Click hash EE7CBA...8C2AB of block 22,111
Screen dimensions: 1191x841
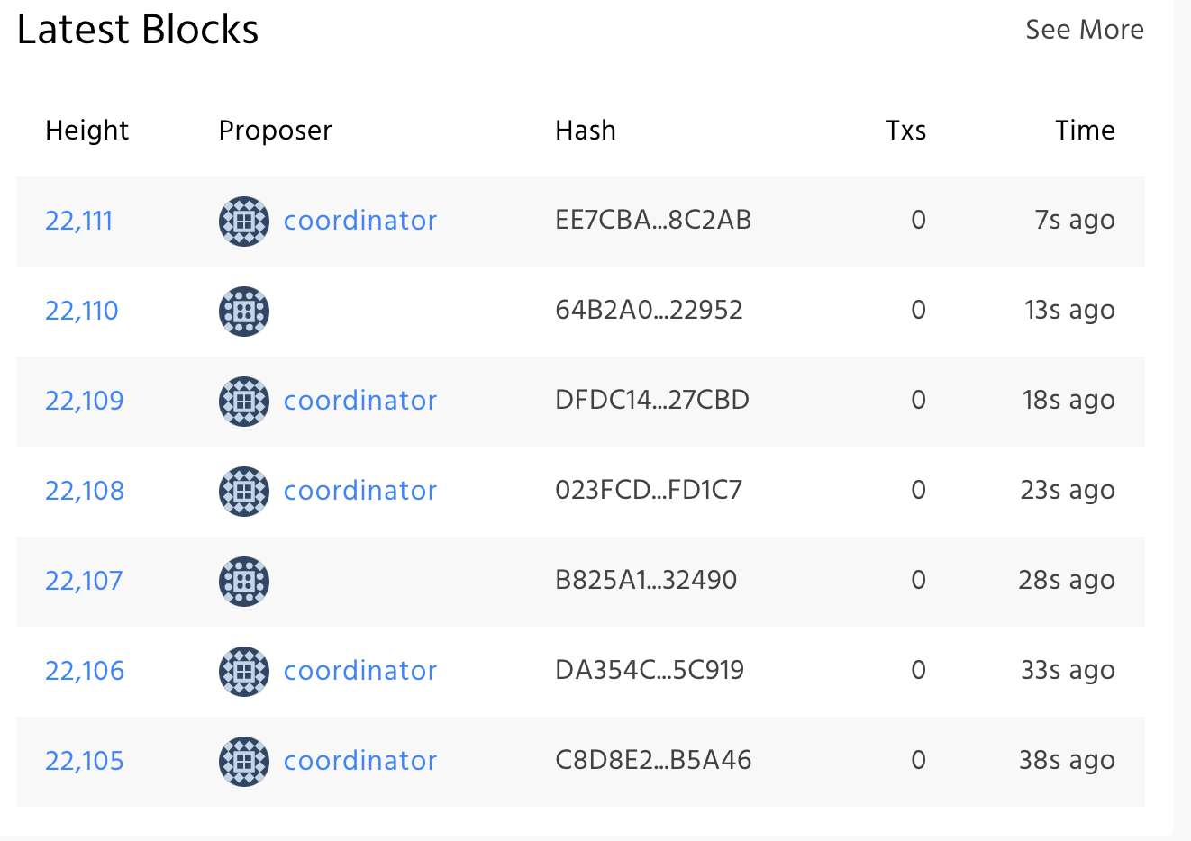653,221
